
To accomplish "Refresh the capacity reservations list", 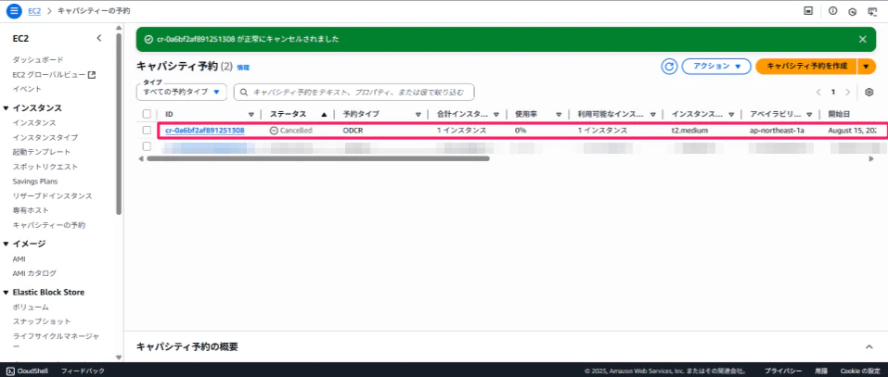I will (x=669, y=66).
